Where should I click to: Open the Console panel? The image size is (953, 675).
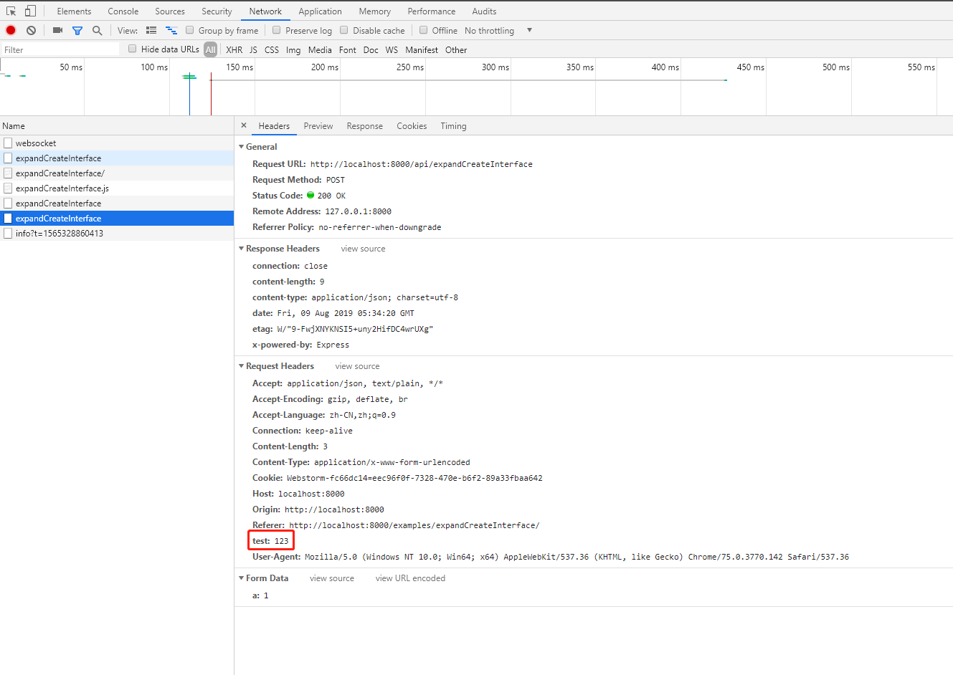(x=123, y=11)
